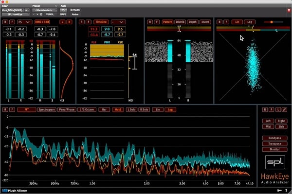The height and width of the screenshot is (194, 292).
Task: Click L button above Left/Right monitor buttons
Action: [x=278, y=109]
